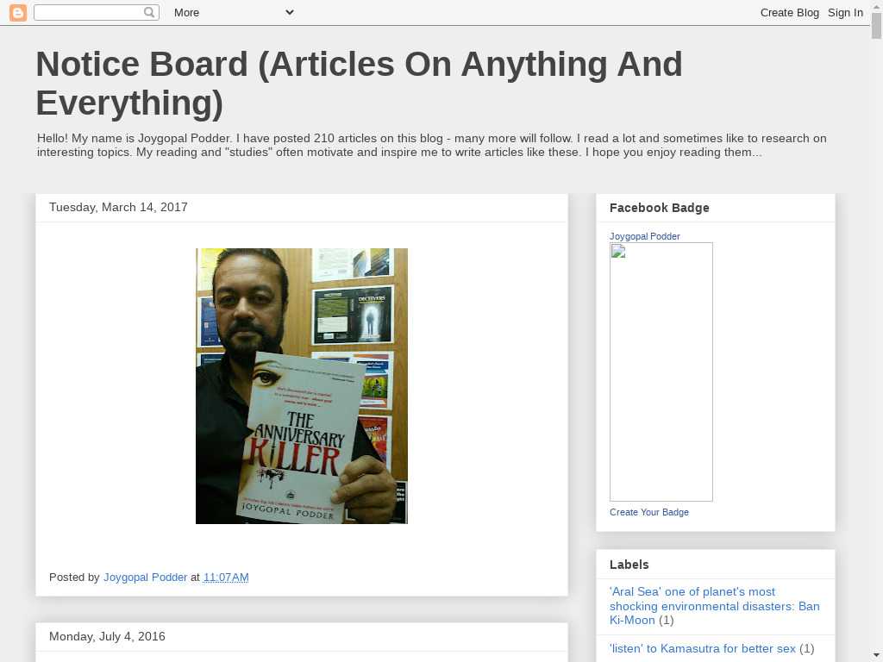883x662 pixels.
Task: Select the 'Aral Sea' label link
Action: click(714, 605)
